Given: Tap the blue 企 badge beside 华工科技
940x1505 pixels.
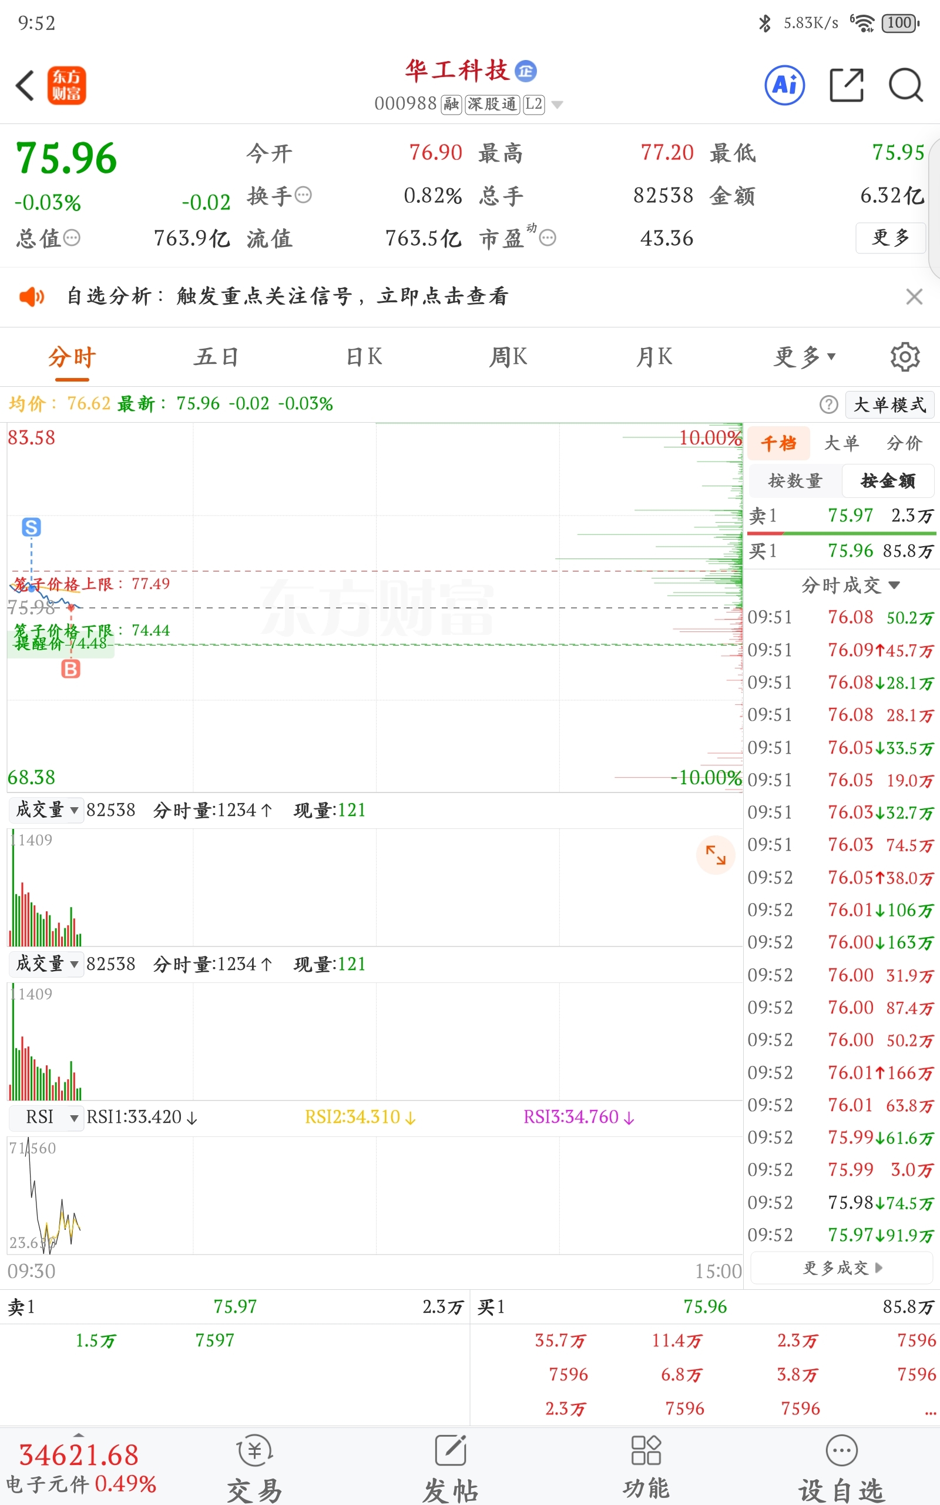Looking at the screenshot, I should pos(526,71).
